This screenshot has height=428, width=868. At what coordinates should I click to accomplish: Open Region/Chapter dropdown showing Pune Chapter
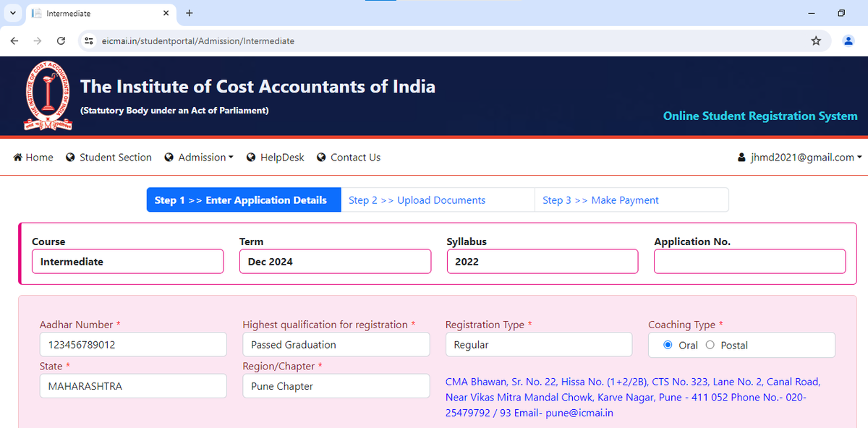coord(336,386)
